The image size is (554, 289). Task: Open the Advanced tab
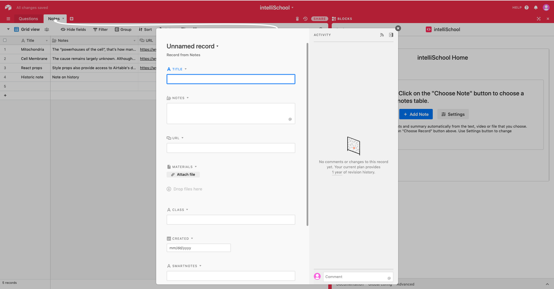coord(405,284)
